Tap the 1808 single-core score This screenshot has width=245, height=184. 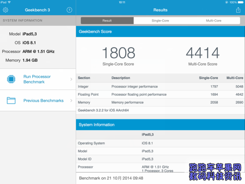click(x=119, y=53)
